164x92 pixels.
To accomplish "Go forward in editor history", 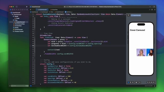I will 35,10.
